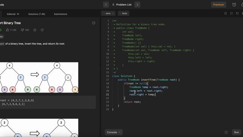
Task: Click 'return root;' on line 23
Action: click(132, 102)
